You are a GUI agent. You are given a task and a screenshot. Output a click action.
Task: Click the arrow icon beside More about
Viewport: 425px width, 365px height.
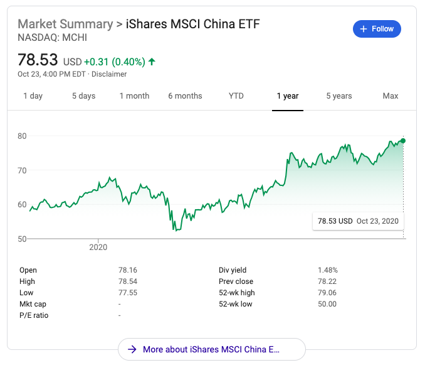coord(132,349)
